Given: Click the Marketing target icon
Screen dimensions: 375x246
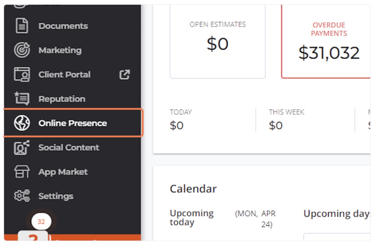Looking at the screenshot, I should [x=22, y=50].
